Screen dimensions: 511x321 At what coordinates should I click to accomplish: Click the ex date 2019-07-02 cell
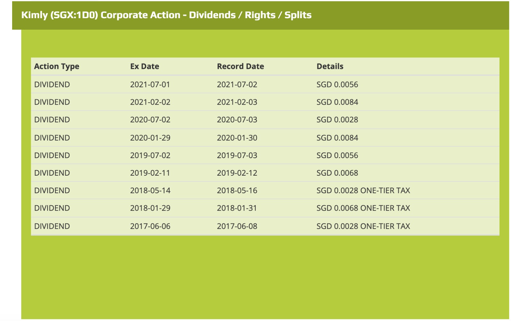pyautogui.click(x=150, y=155)
